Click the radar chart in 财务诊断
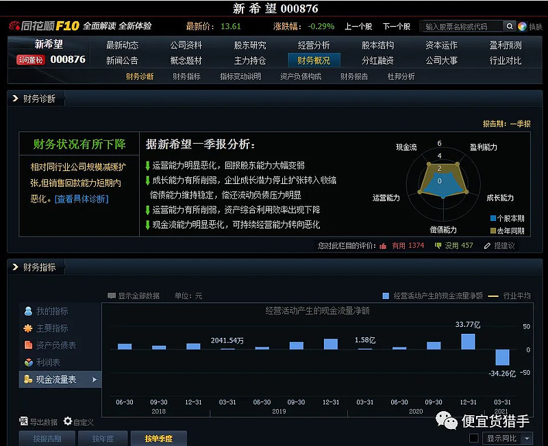This screenshot has height=446, width=548. coord(443,183)
